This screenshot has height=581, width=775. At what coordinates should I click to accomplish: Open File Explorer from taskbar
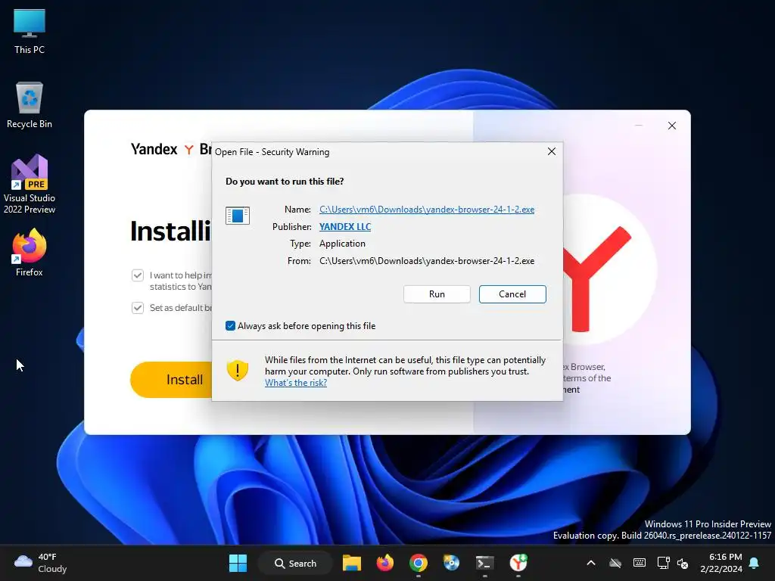pos(352,563)
